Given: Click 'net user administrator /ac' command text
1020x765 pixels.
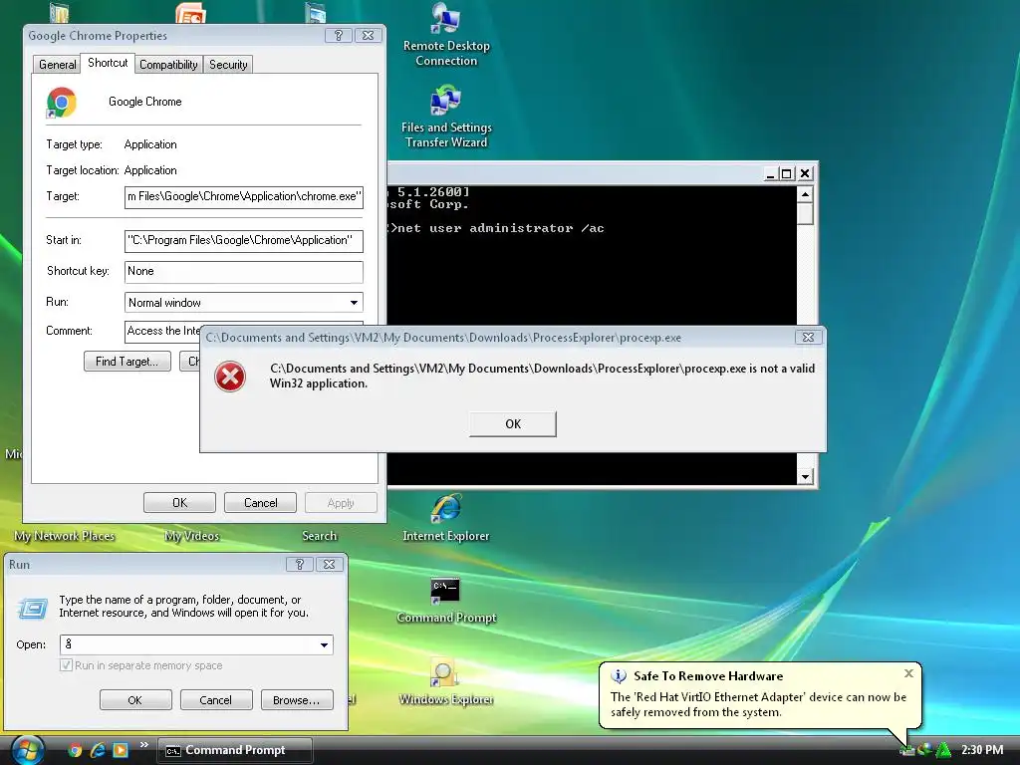Looking at the screenshot, I should (x=500, y=228).
